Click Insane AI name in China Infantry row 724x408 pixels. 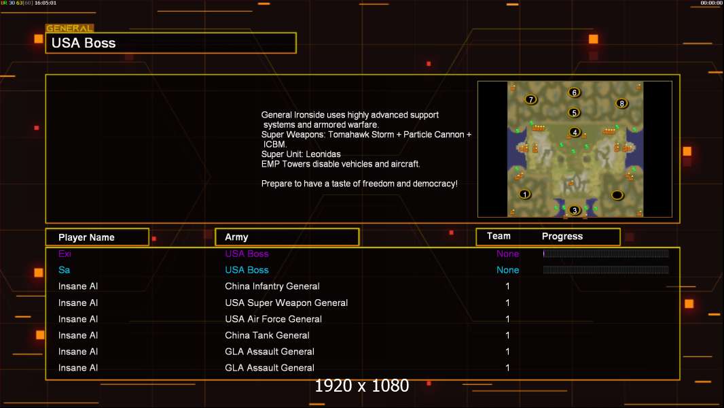[x=78, y=286]
